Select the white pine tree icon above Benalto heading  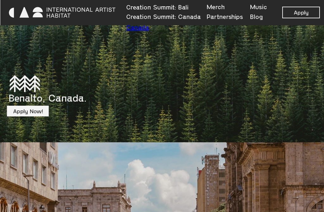pyautogui.click(x=25, y=83)
